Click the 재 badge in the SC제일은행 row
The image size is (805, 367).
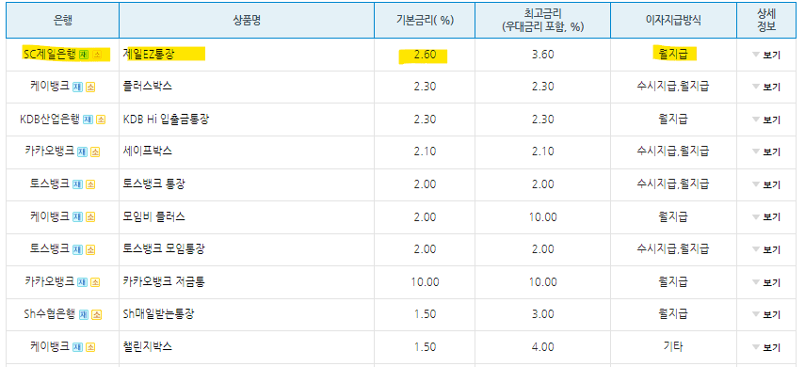pos(84,55)
